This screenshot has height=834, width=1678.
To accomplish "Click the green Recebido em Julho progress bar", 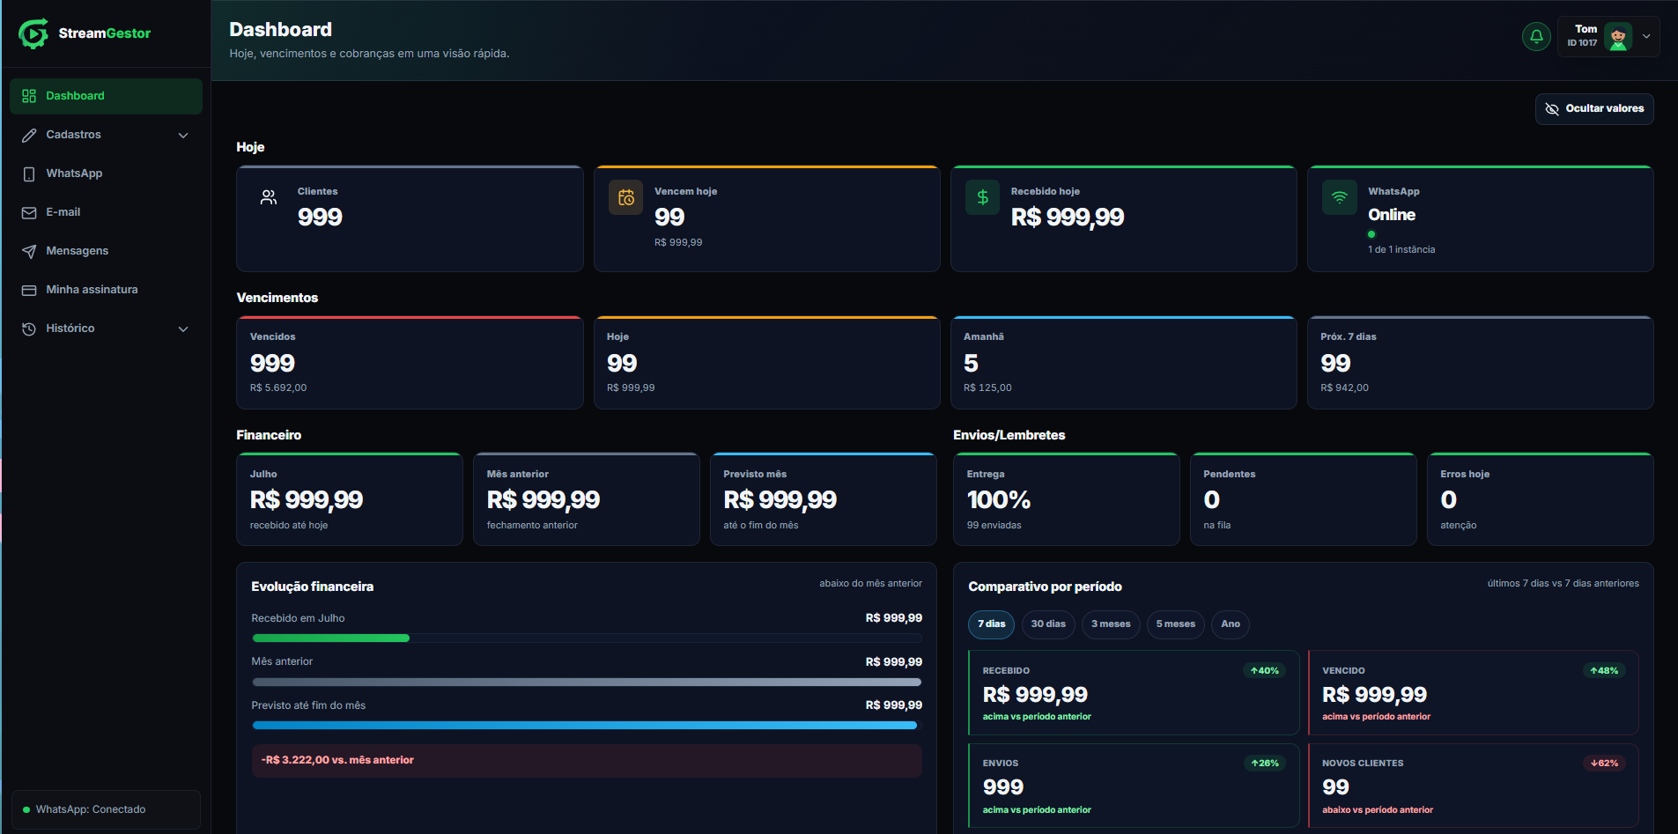I will point(330,638).
